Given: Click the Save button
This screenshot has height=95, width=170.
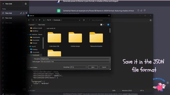Looking at the screenshot, I should click(93, 67).
